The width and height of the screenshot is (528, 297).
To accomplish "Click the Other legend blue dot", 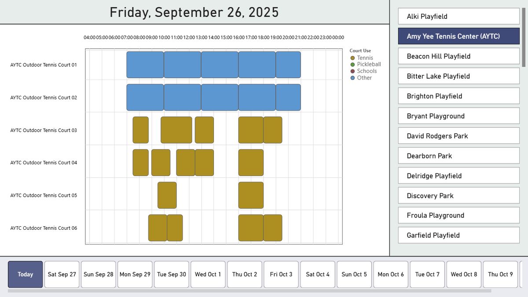I will tap(352, 78).
